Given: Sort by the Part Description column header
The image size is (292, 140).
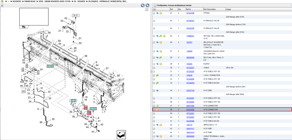Looking at the screenshot, I should click(209, 9).
